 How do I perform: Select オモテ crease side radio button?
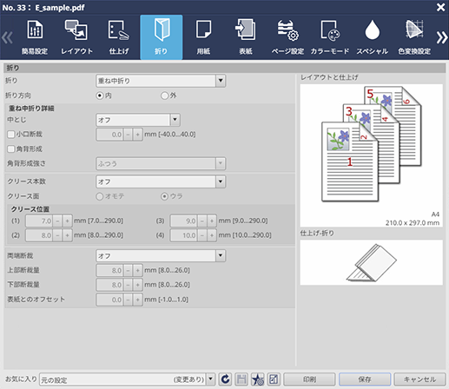pos(100,196)
